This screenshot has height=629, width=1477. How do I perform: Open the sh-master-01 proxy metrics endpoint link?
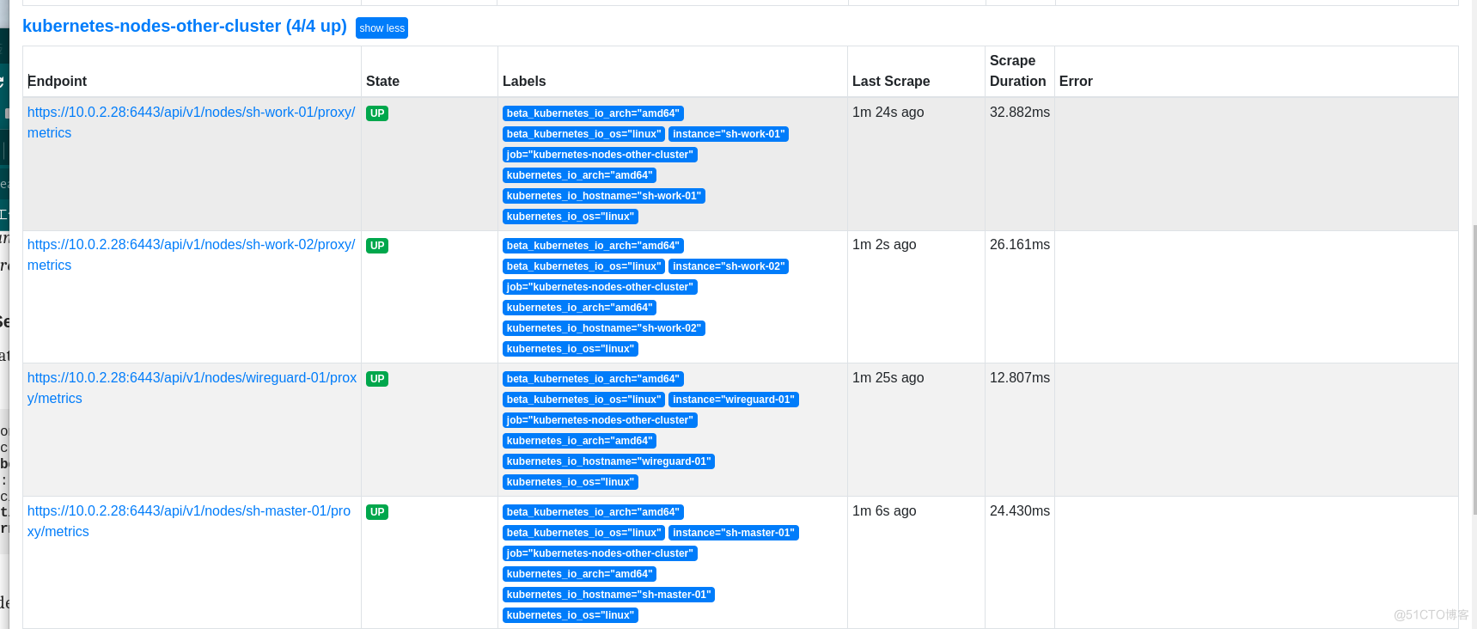coord(189,521)
